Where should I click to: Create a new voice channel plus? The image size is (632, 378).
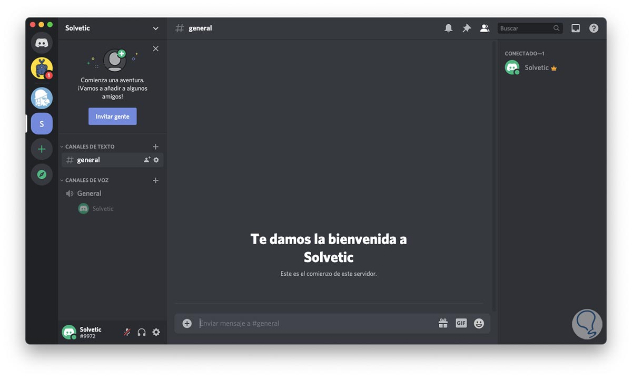tap(155, 180)
